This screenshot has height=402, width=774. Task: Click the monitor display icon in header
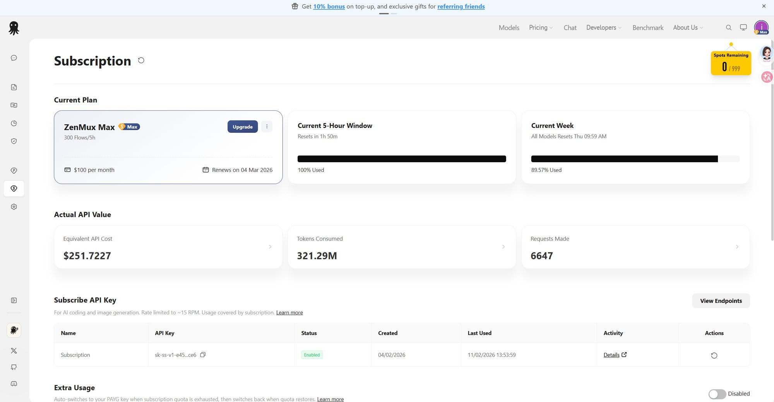pyautogui.click(x=743, y=27)
